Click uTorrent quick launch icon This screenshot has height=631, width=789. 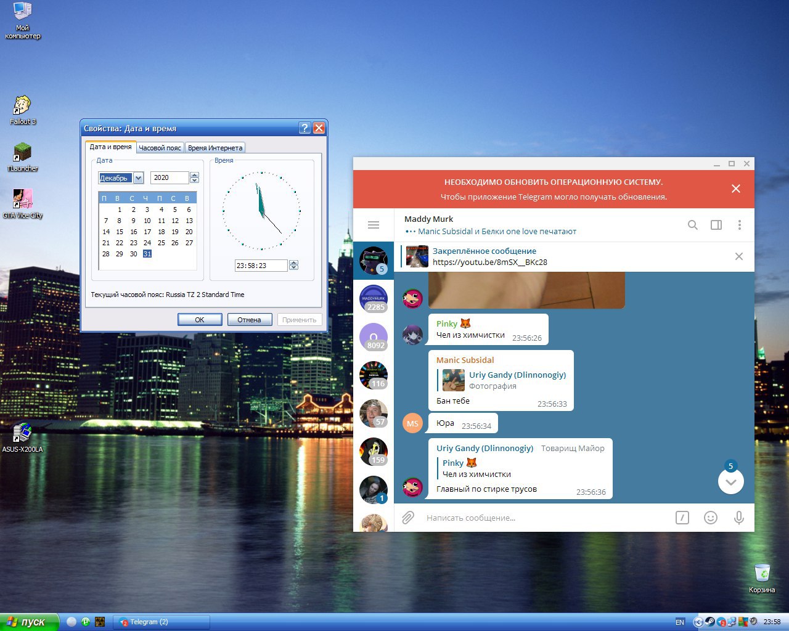86,622
